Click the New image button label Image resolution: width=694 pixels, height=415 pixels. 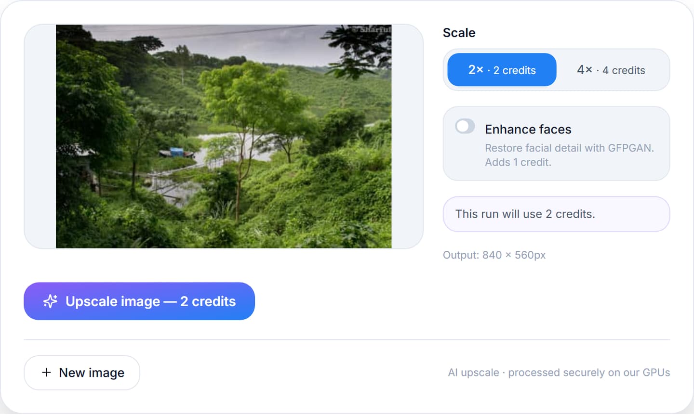92,373
